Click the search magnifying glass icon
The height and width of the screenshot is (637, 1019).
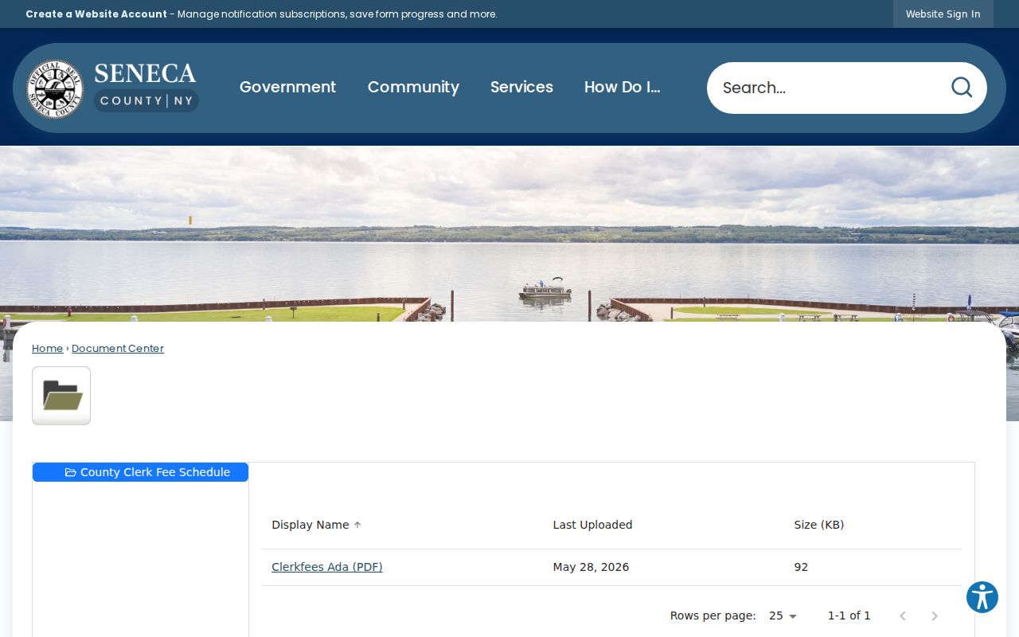tap(962, 88)
